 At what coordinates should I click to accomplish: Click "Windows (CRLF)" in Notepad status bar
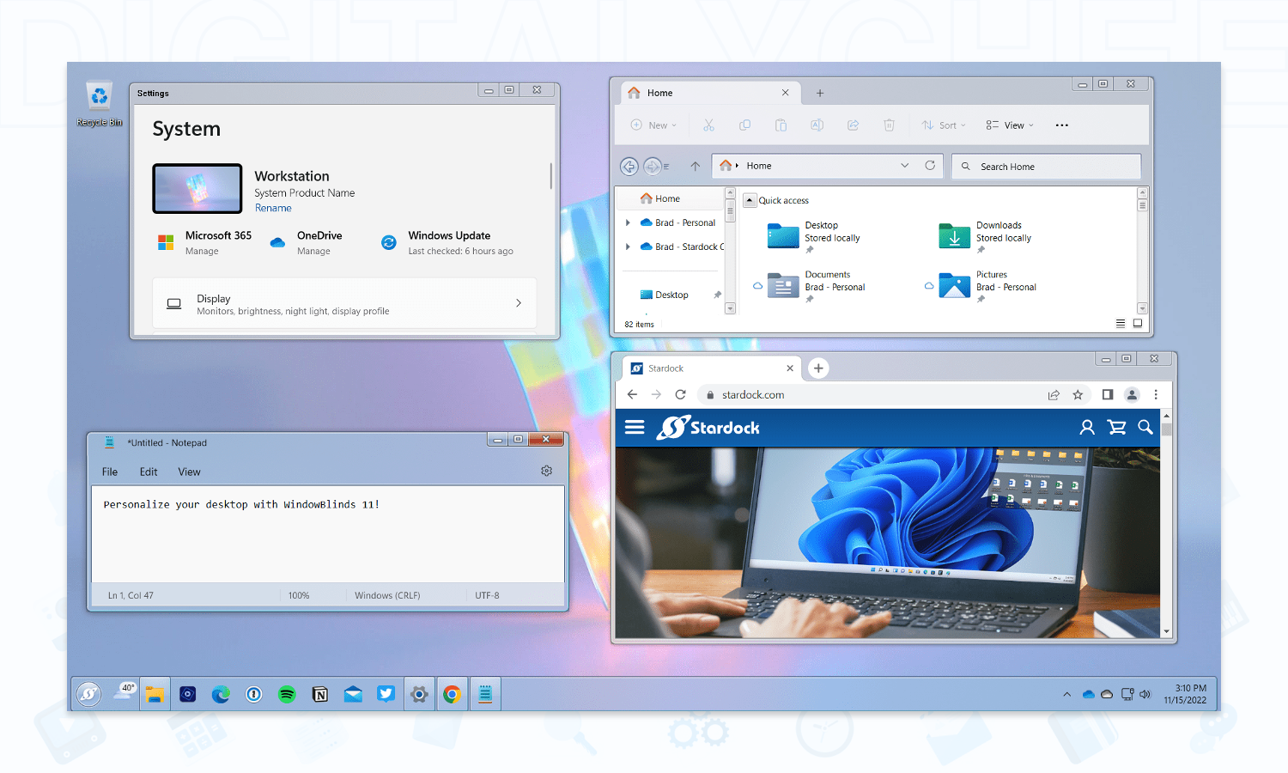pyautogui.click(x=387, y=595)
